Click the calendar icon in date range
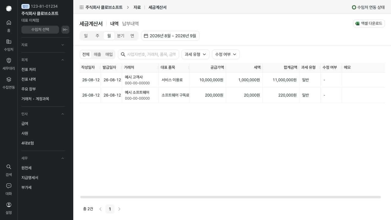391x220 pixels. (146, 36)
